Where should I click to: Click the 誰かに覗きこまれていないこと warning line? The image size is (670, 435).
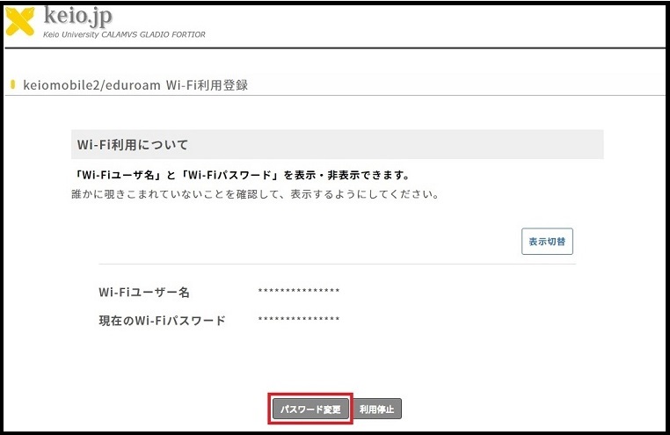click(x=255, y=193)
